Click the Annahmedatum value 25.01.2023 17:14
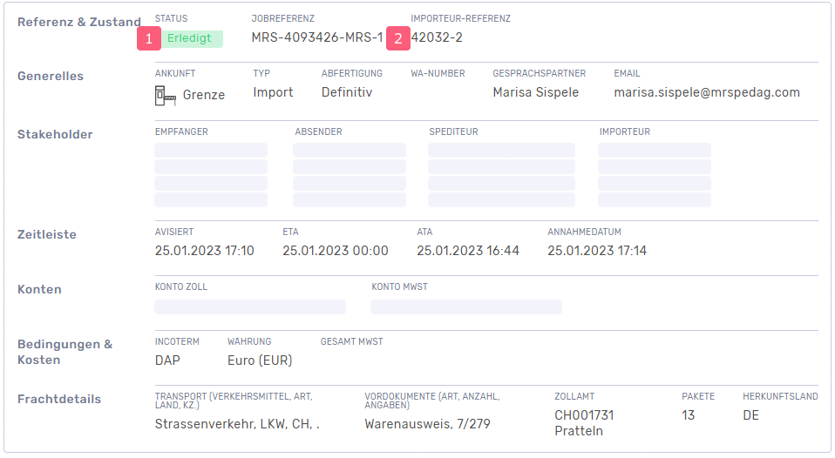 [597, 251]
